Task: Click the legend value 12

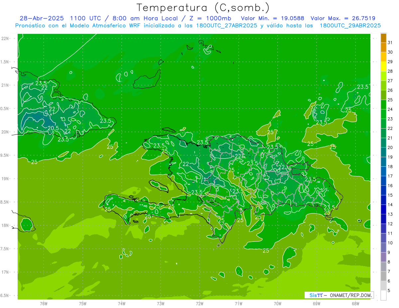Action: 390,224
